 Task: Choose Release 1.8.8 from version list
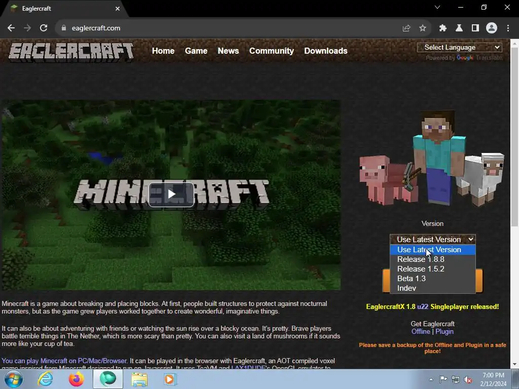pyautogui.click(x=433, y=259)
